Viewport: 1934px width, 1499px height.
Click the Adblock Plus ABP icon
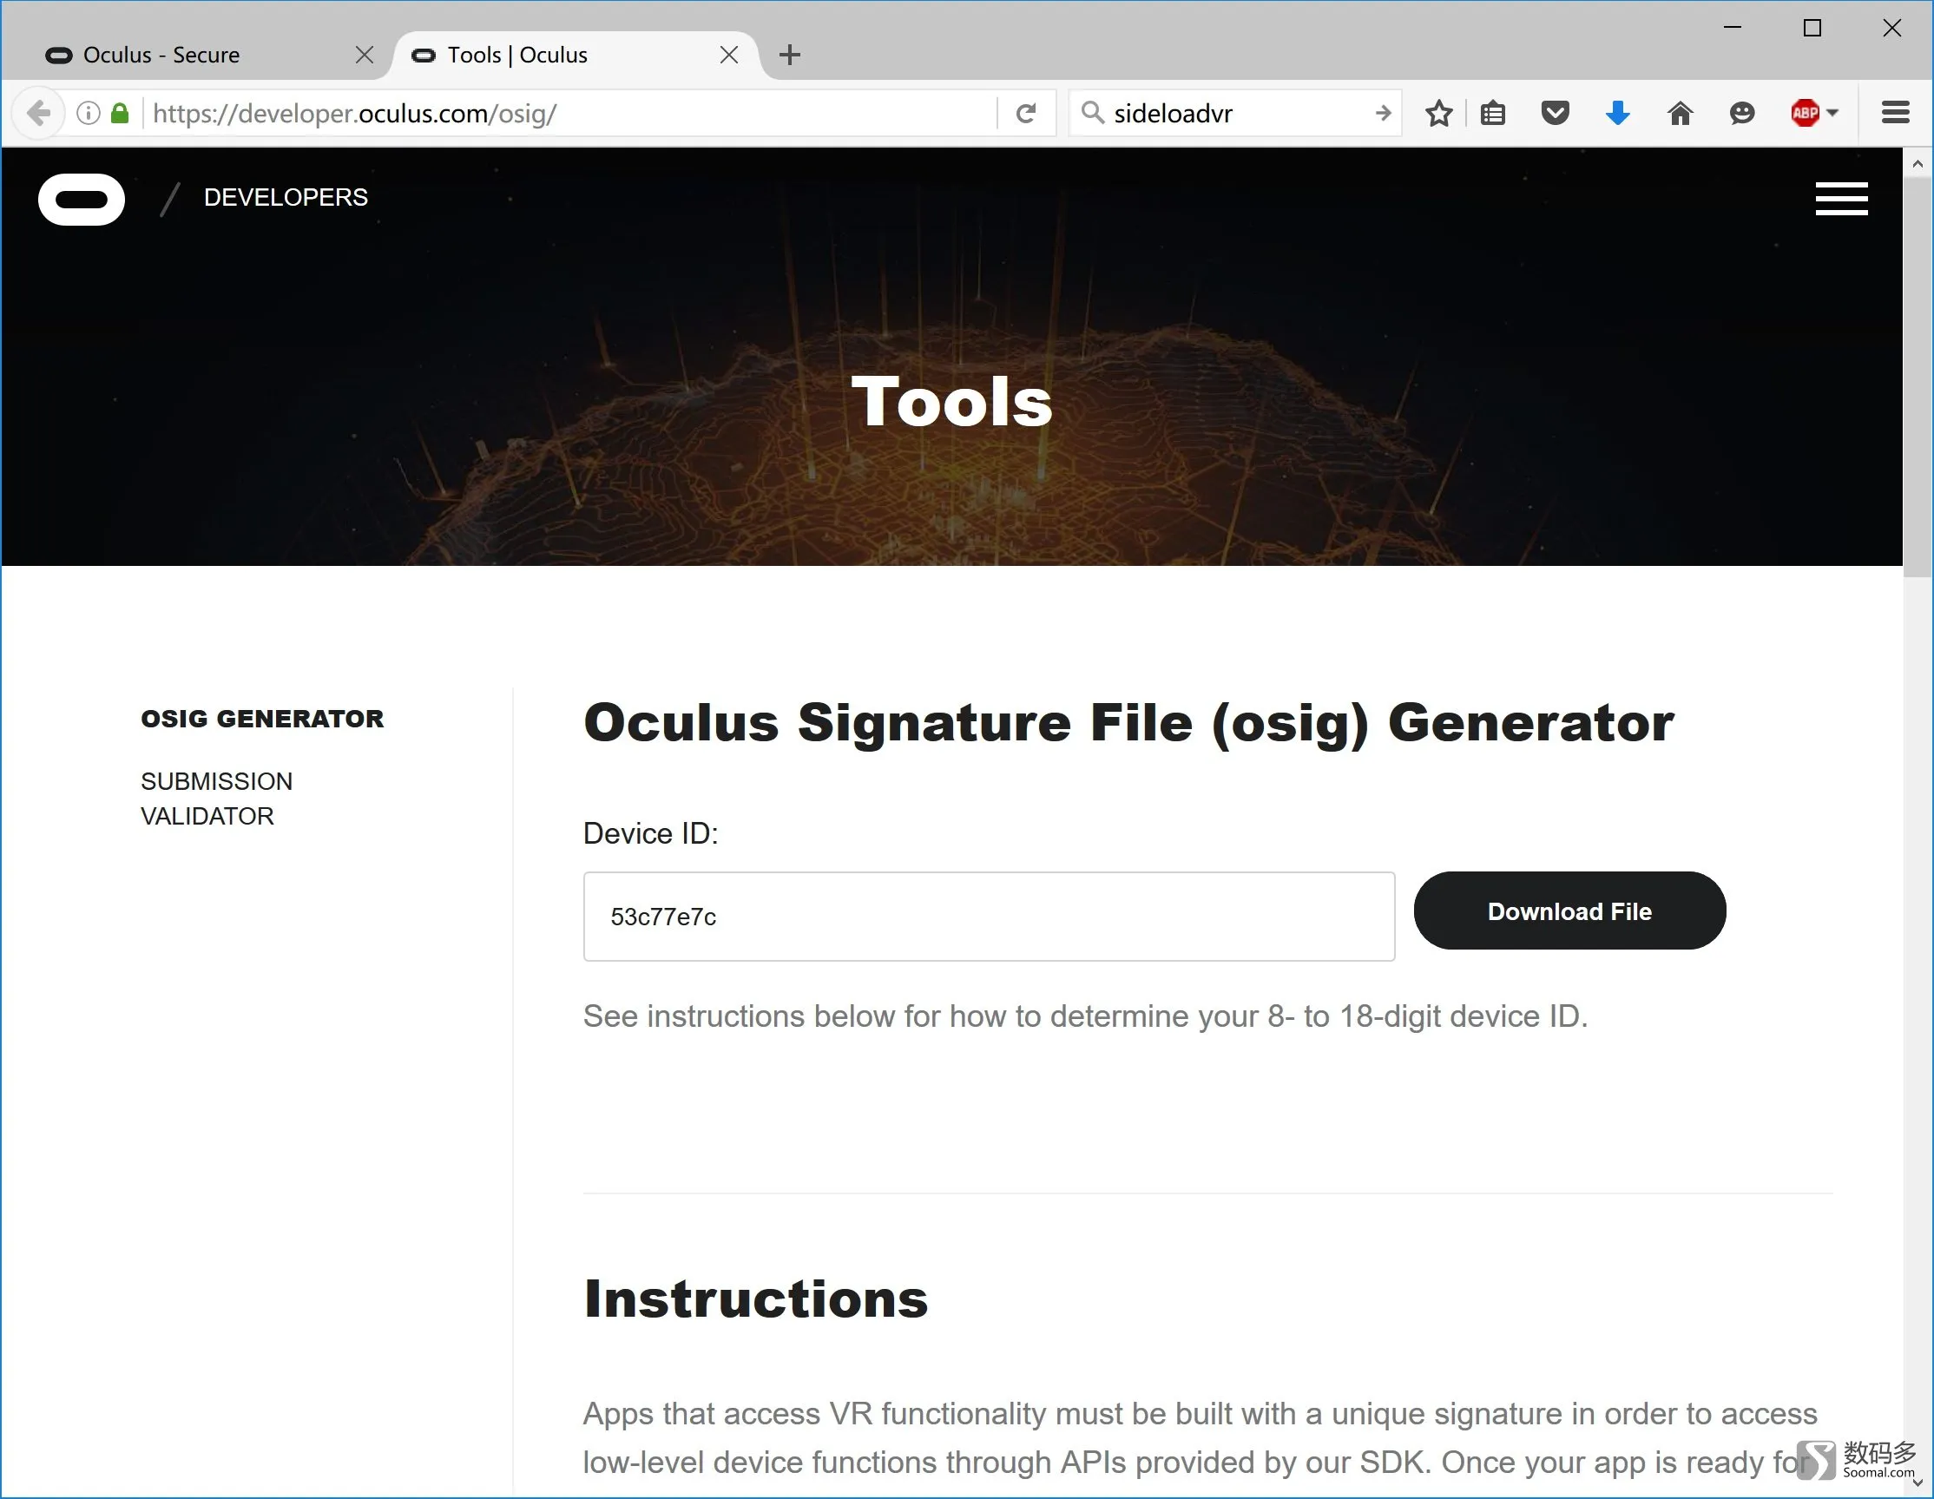1805,114
